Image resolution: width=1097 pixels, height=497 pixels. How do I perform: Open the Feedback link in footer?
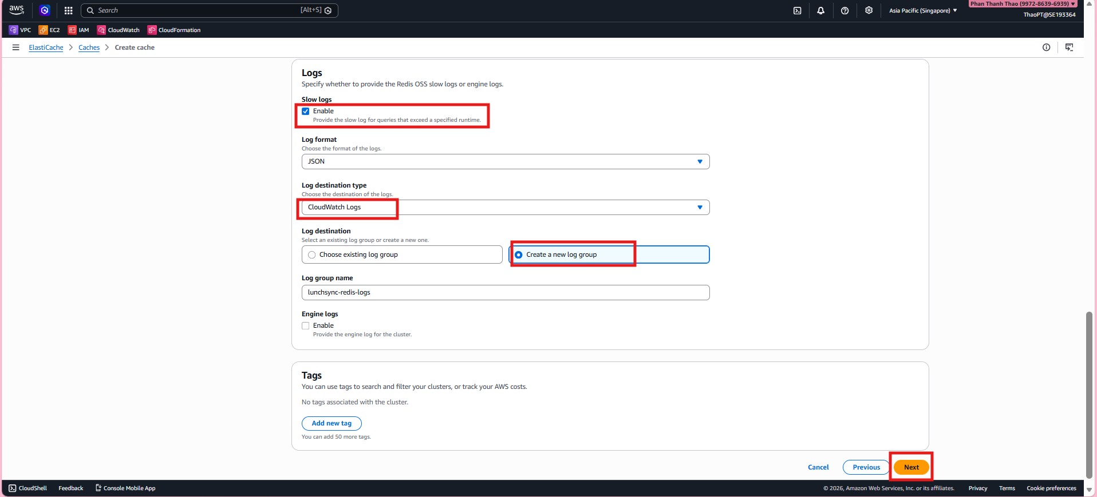[x=71, y=488]
